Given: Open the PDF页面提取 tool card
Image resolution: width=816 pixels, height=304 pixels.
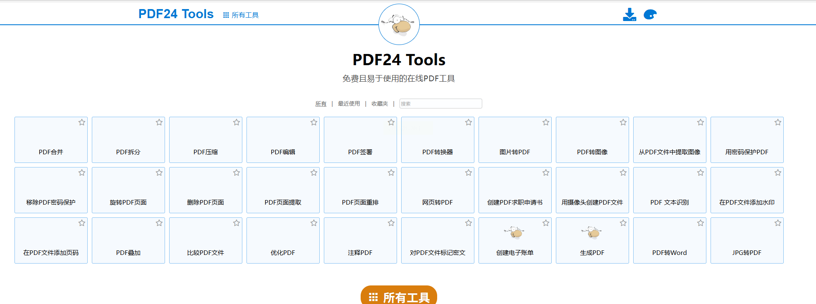Looking at the screenshot, I should click(x=283, y=190).
